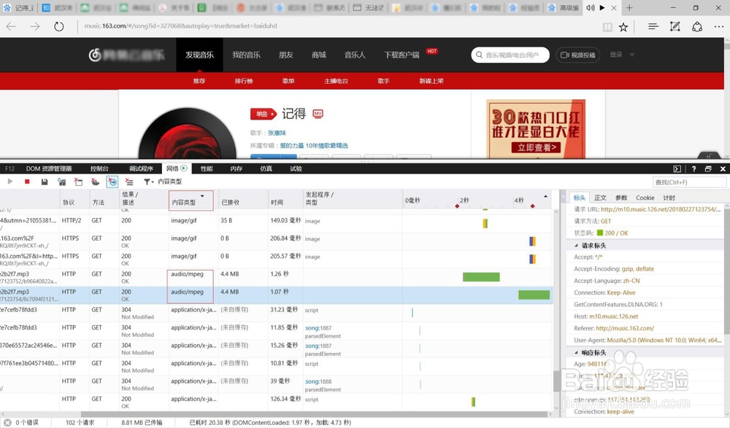Viewport: 730px width, 428px height.
Task: Click the lipstick advertisement banner
Action: tap(536, 129)
